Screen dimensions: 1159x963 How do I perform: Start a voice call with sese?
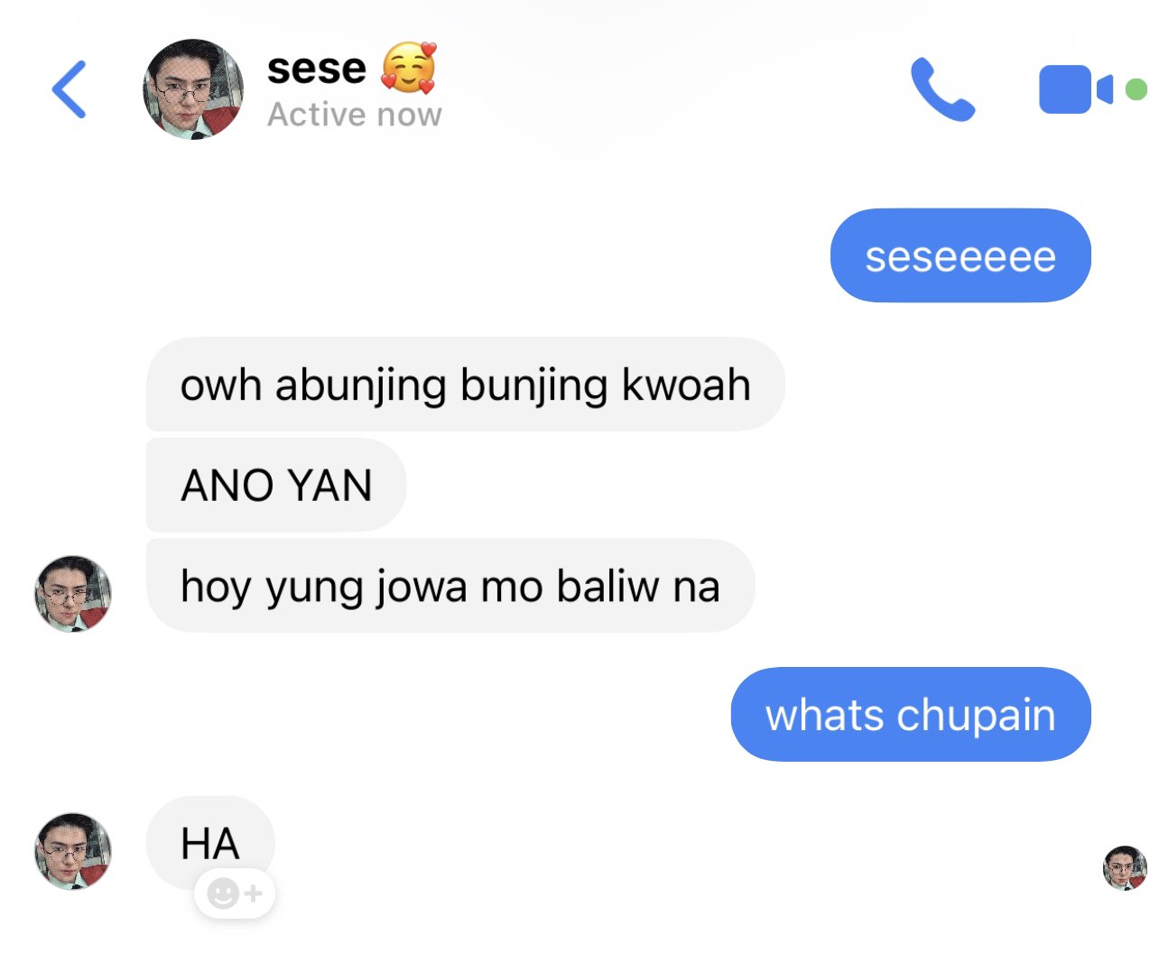pyautogui.click(x=942, y=89)
